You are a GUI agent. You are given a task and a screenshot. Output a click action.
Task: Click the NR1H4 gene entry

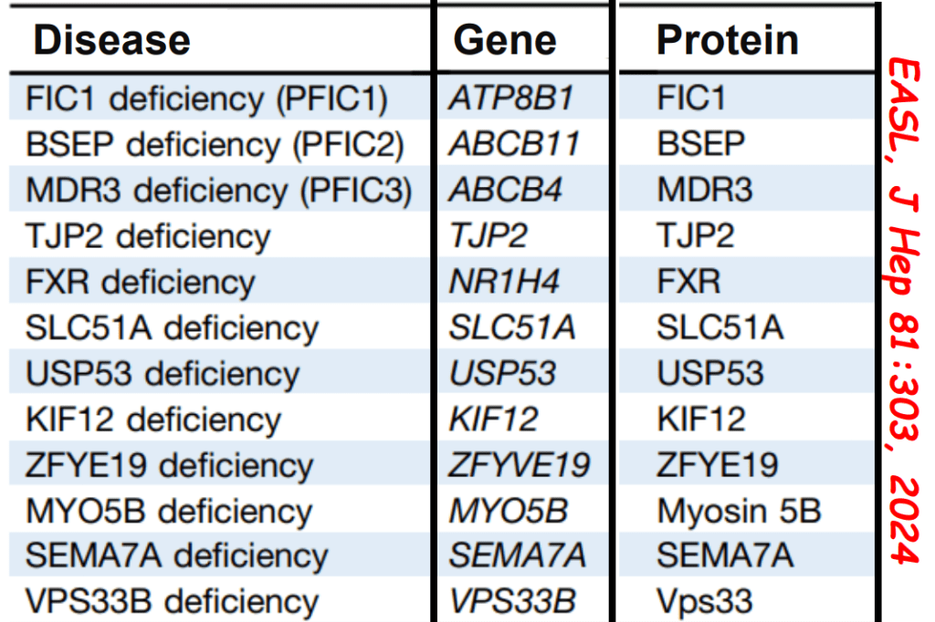[504, 282]
